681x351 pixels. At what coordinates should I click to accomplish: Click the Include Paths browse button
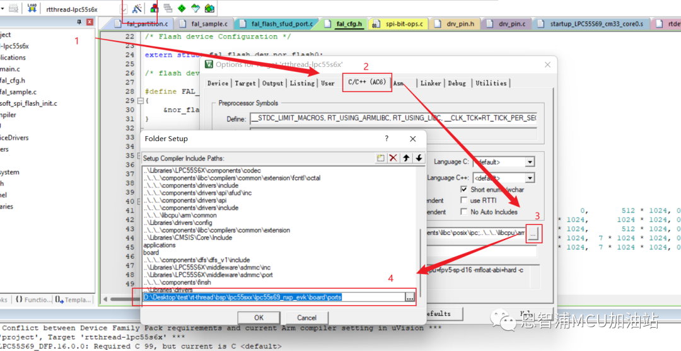coord(533,233)
